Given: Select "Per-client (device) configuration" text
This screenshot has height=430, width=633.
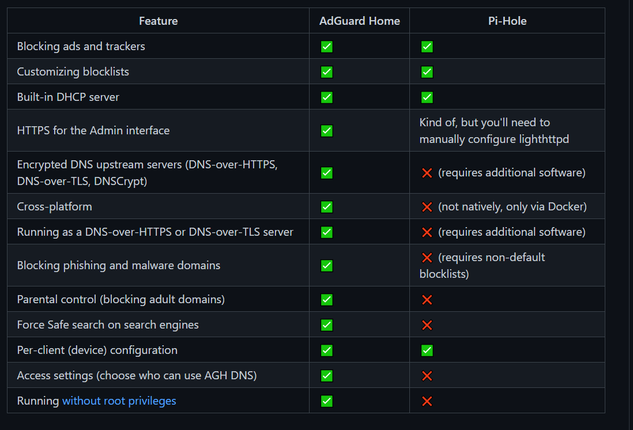Looking at the screenshot, I should click(x=97, y=350).
